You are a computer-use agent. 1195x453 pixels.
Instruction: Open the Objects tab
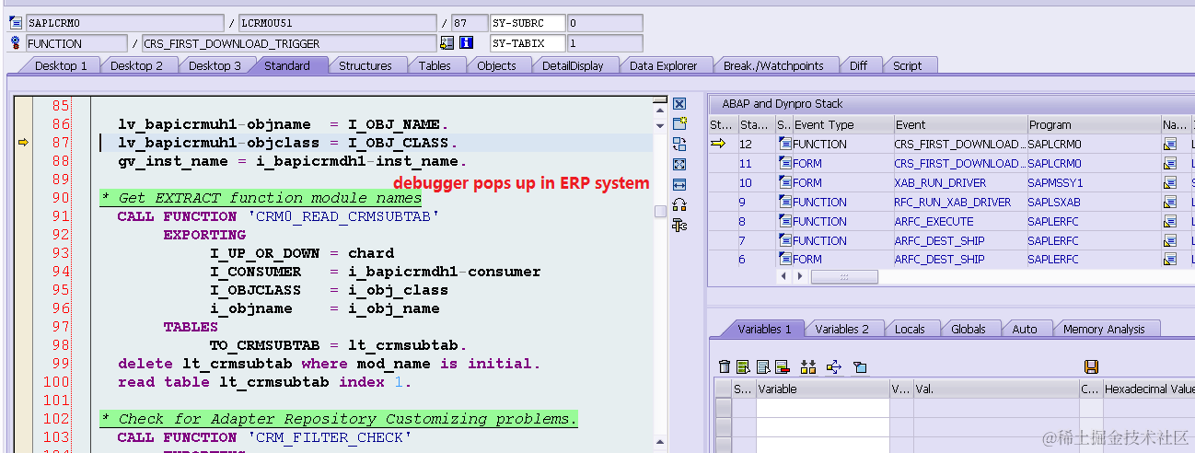tap(496, 65)
